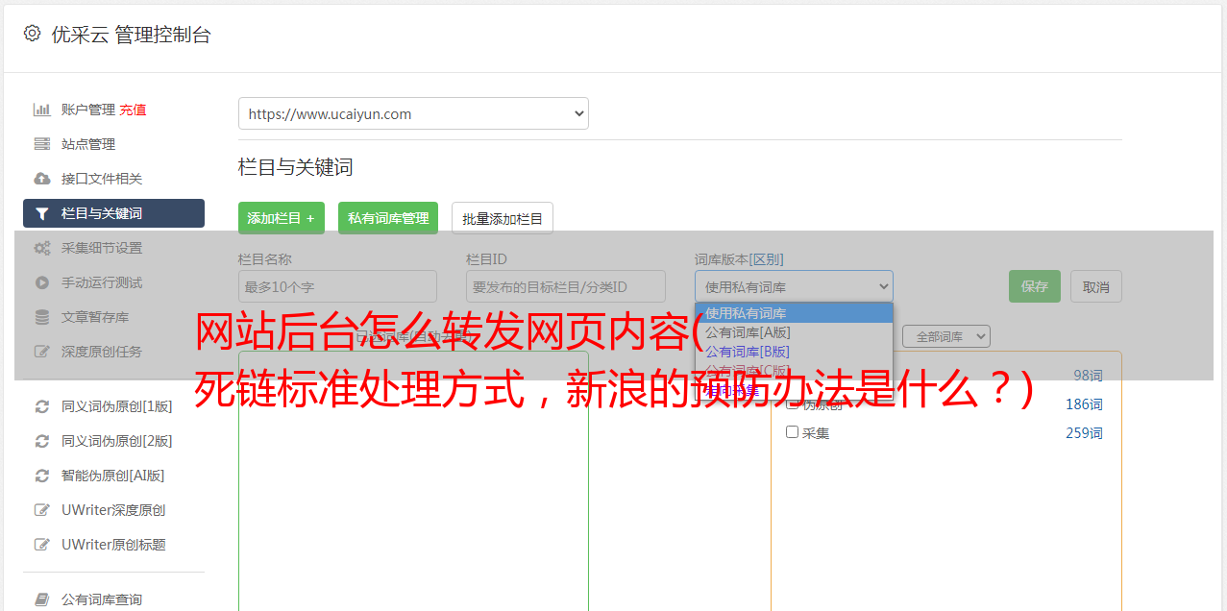Screen dimensions: 1227x611
Task: Click the 取消 button
Action: [x=1096, y=286]
